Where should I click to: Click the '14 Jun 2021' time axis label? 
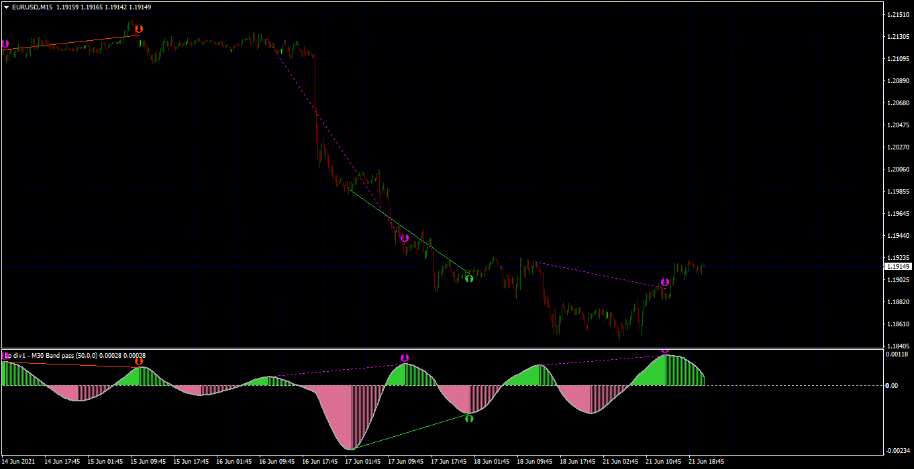(x=19, y=462)
